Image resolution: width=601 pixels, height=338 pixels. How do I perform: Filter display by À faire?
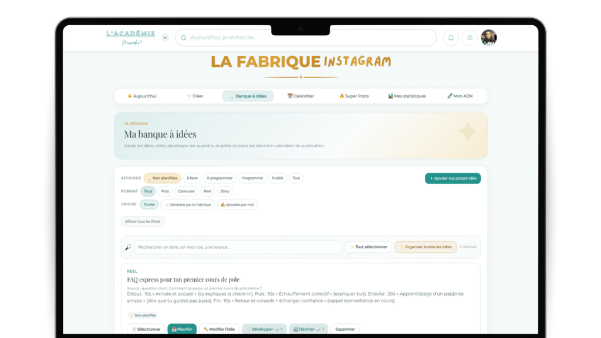click(x=192, y=178)
